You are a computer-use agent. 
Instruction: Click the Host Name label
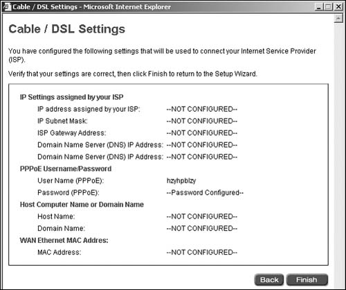[56, 216]
